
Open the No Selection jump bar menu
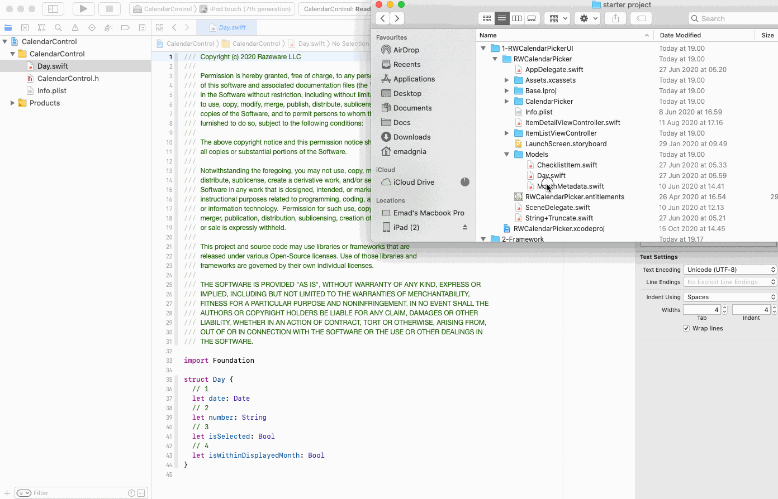click(350, 44)
